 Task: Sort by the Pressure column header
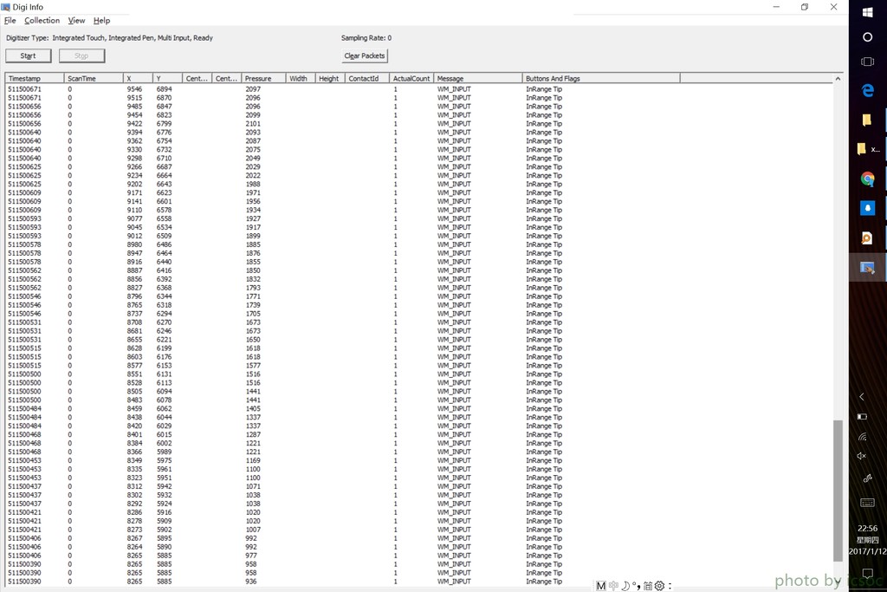(263, 78)
